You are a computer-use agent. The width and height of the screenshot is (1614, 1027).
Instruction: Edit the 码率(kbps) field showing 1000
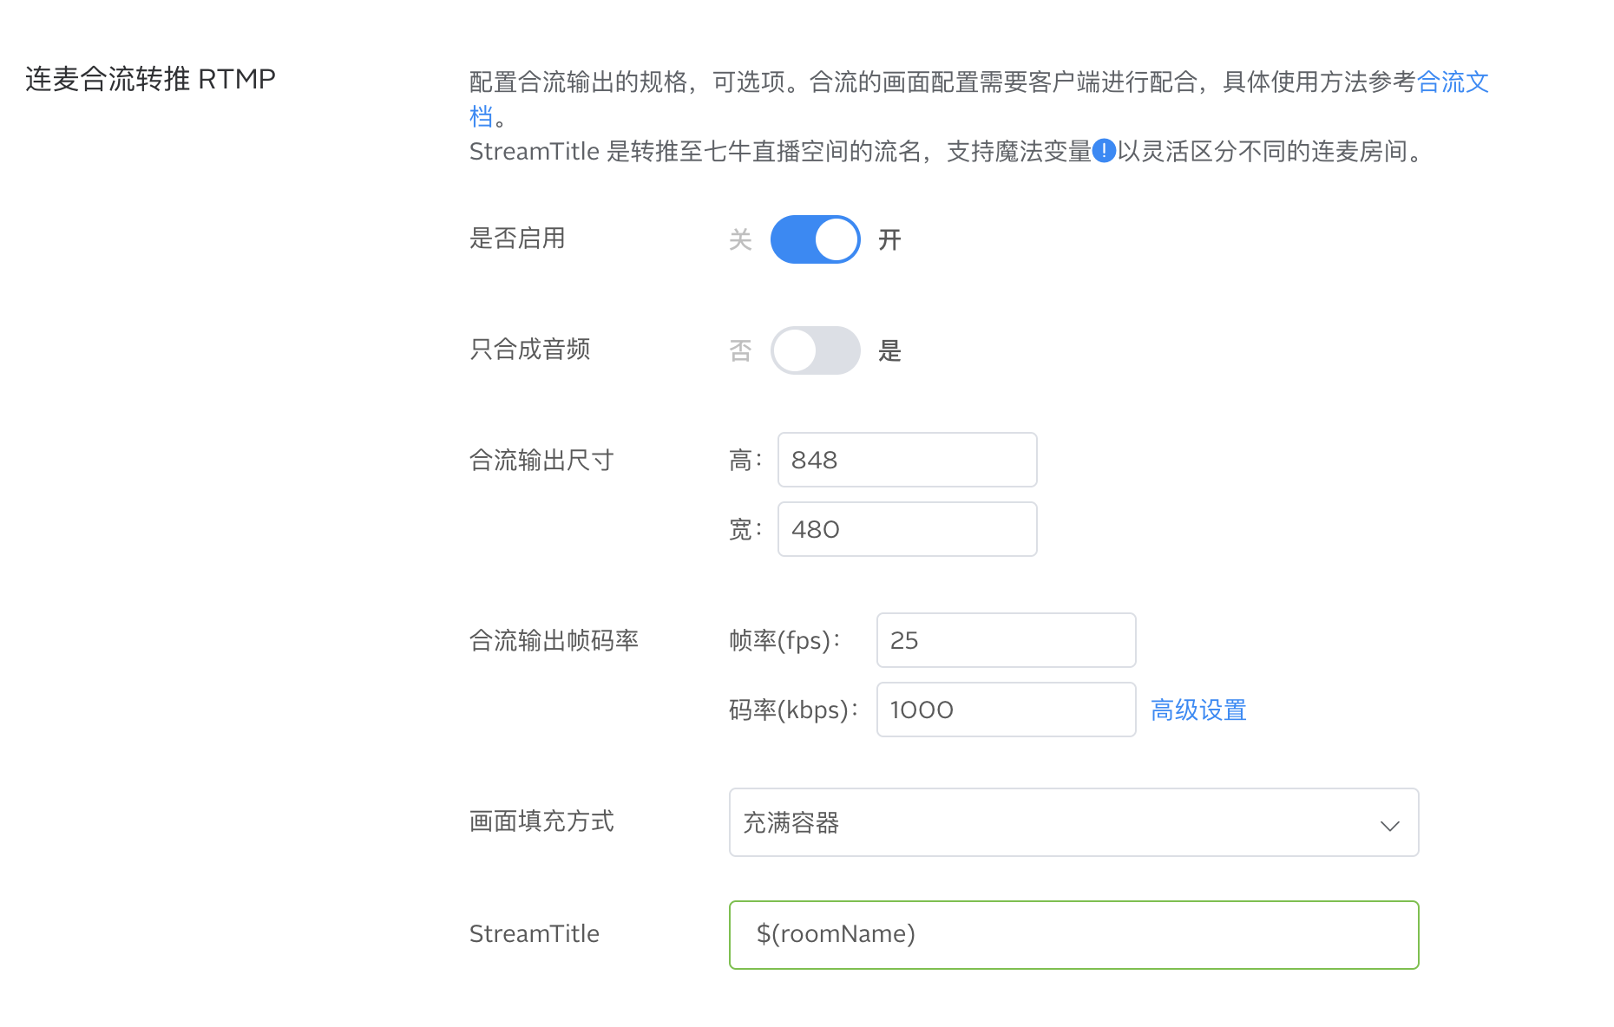pos(1007,710)
